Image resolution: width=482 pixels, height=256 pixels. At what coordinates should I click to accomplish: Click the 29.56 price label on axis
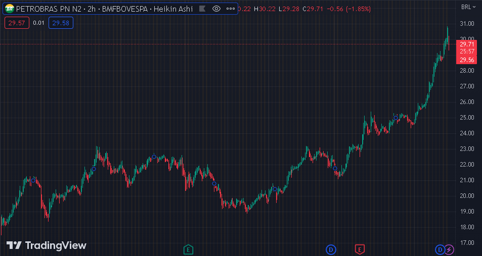(x=467, y=60)
